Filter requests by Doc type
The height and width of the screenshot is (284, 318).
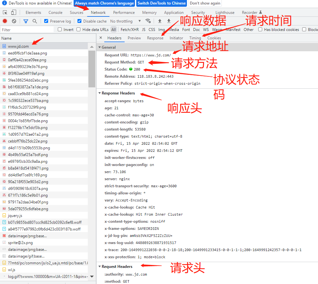click(196, 30)
